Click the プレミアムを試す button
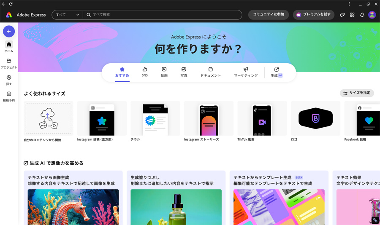 [x=314, y=15]
